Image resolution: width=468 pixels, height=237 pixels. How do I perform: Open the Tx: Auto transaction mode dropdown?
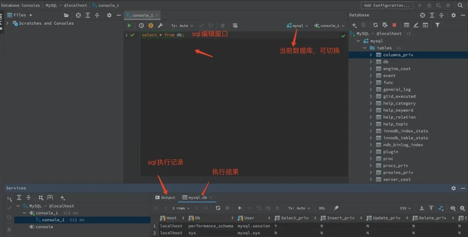tap(183, 26)
